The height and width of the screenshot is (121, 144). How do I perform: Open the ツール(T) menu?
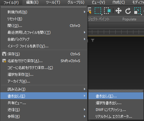click(53, 2)
